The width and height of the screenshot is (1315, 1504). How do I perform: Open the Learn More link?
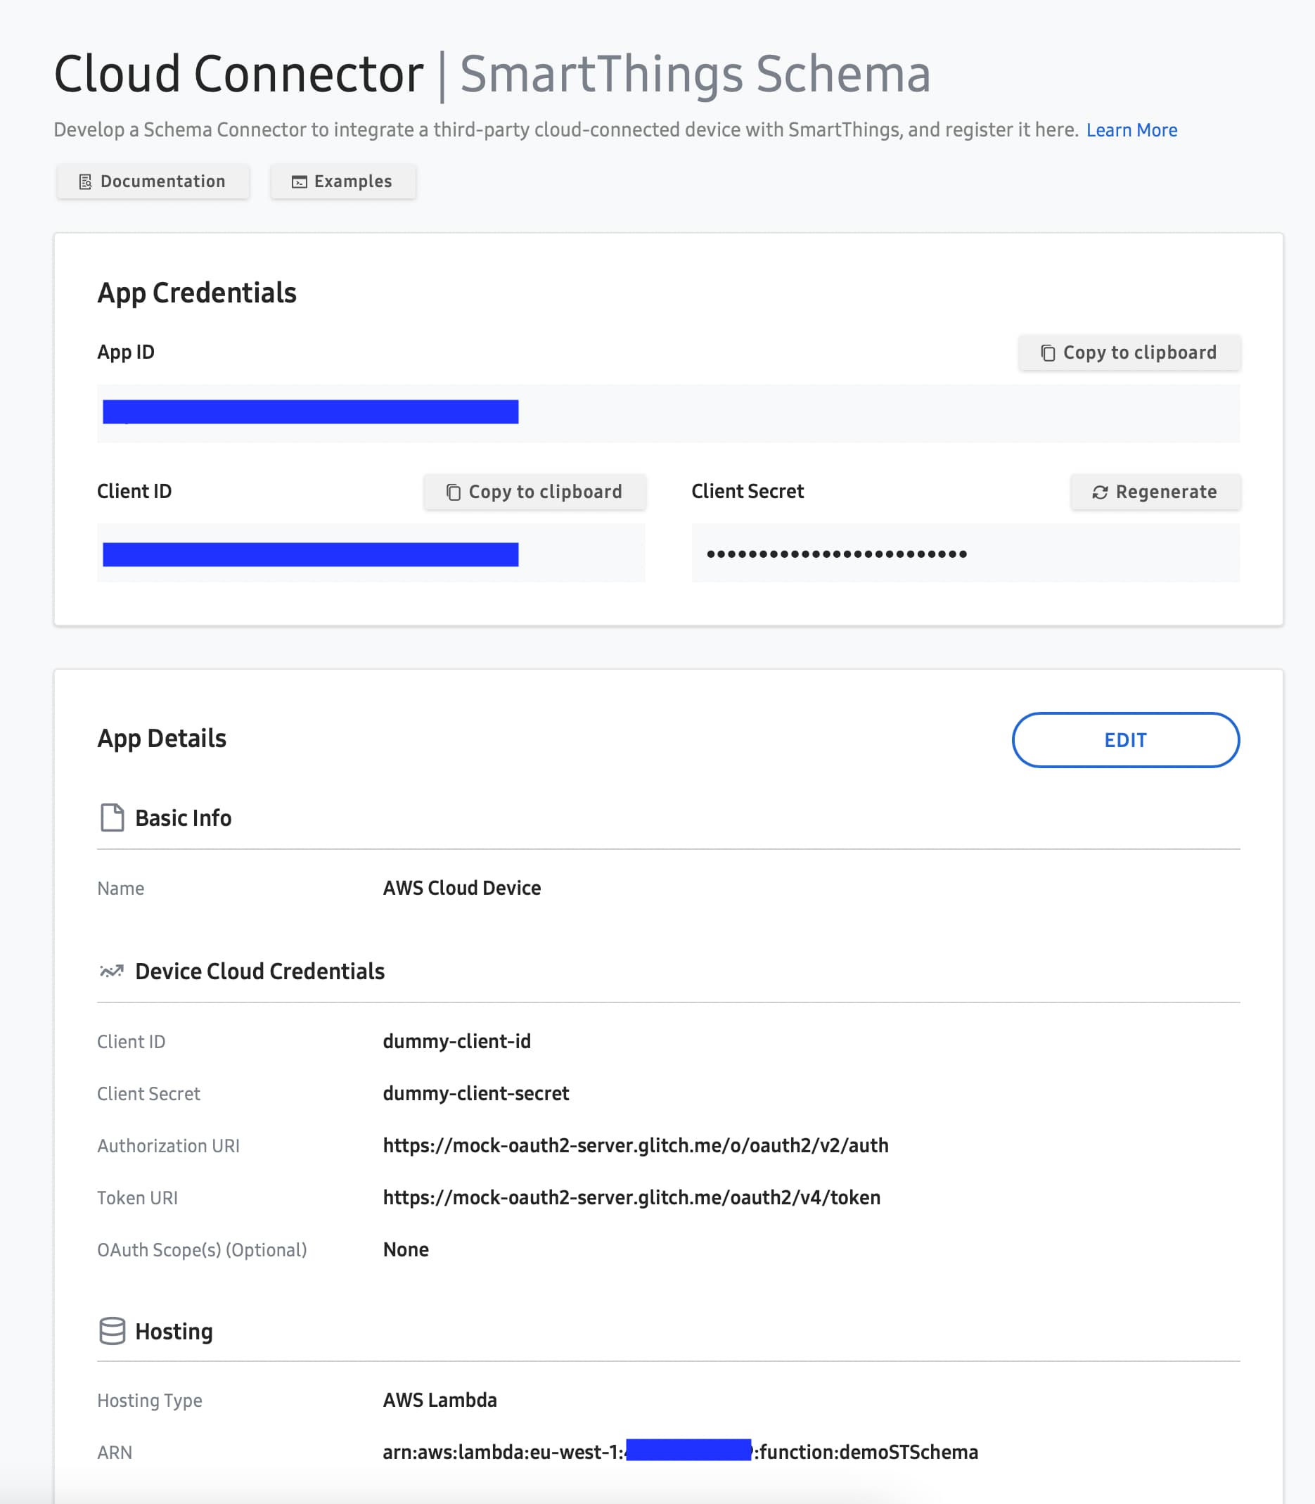[1131, 130]
